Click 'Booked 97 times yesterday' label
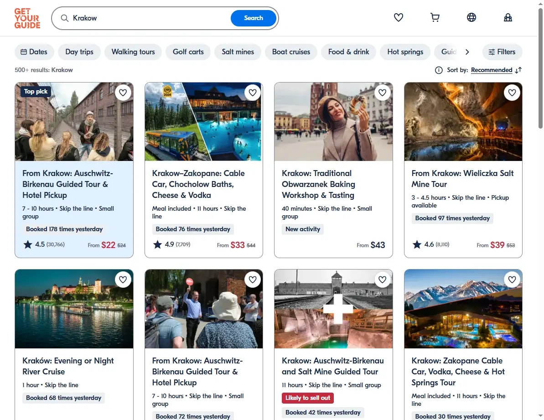544x420 pixels. [x=452, y=218]
